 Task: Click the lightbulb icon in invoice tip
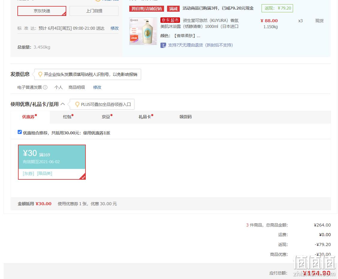pos(40,74)
